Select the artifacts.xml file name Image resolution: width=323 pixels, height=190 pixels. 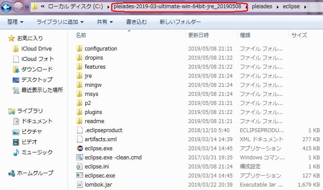(101, 139)
